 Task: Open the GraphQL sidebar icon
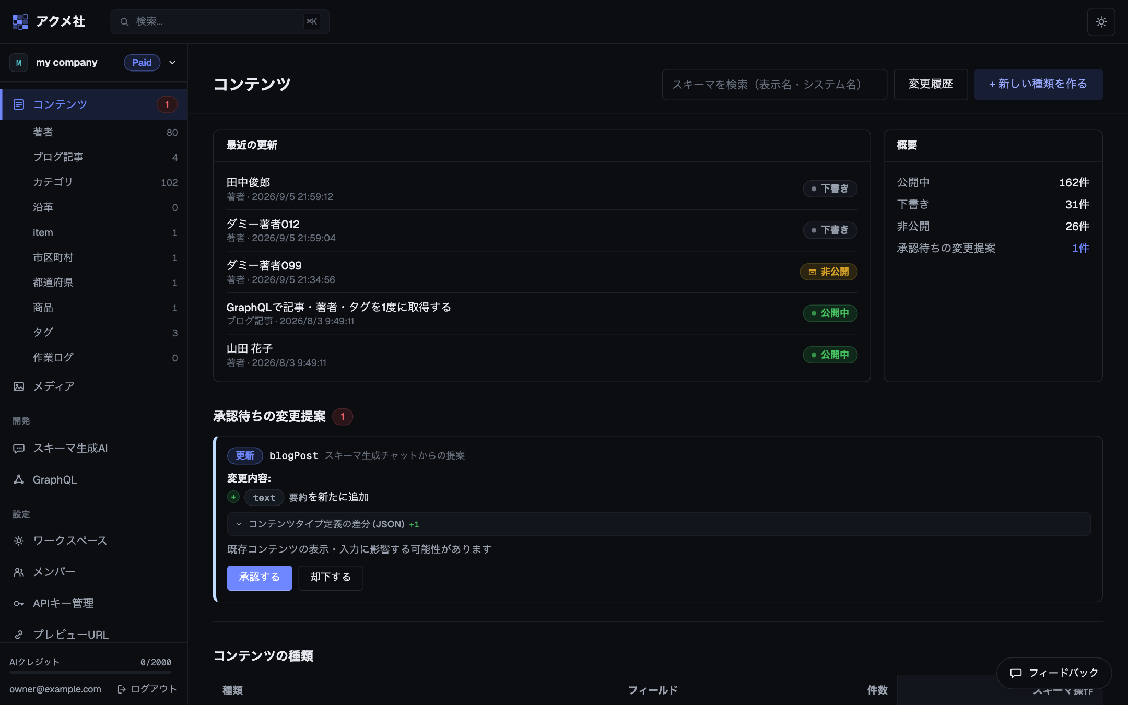[19, 479]
